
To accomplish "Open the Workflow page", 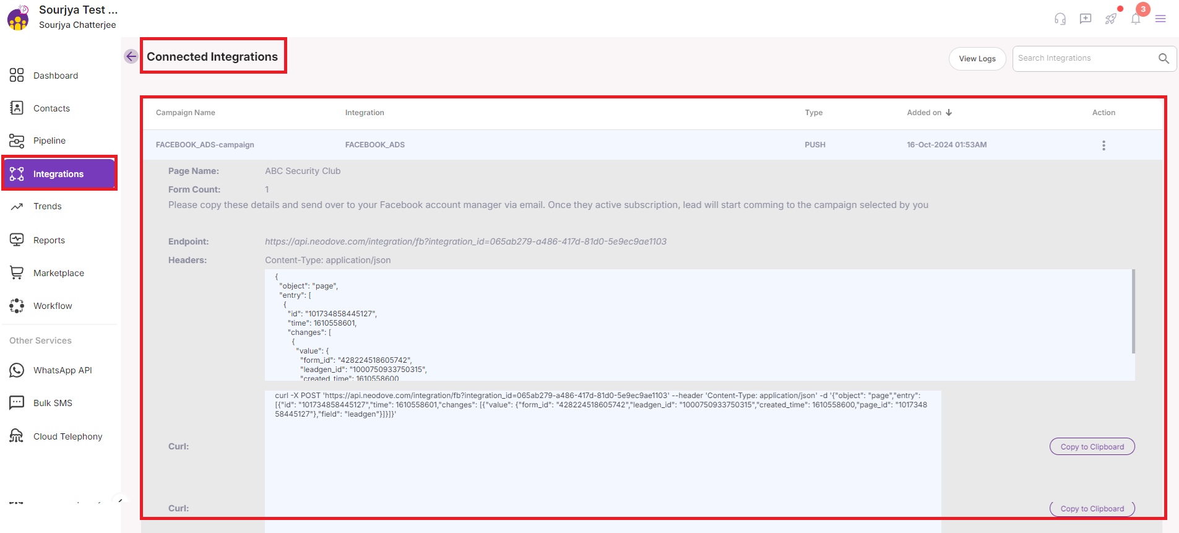I will point(53,306).
